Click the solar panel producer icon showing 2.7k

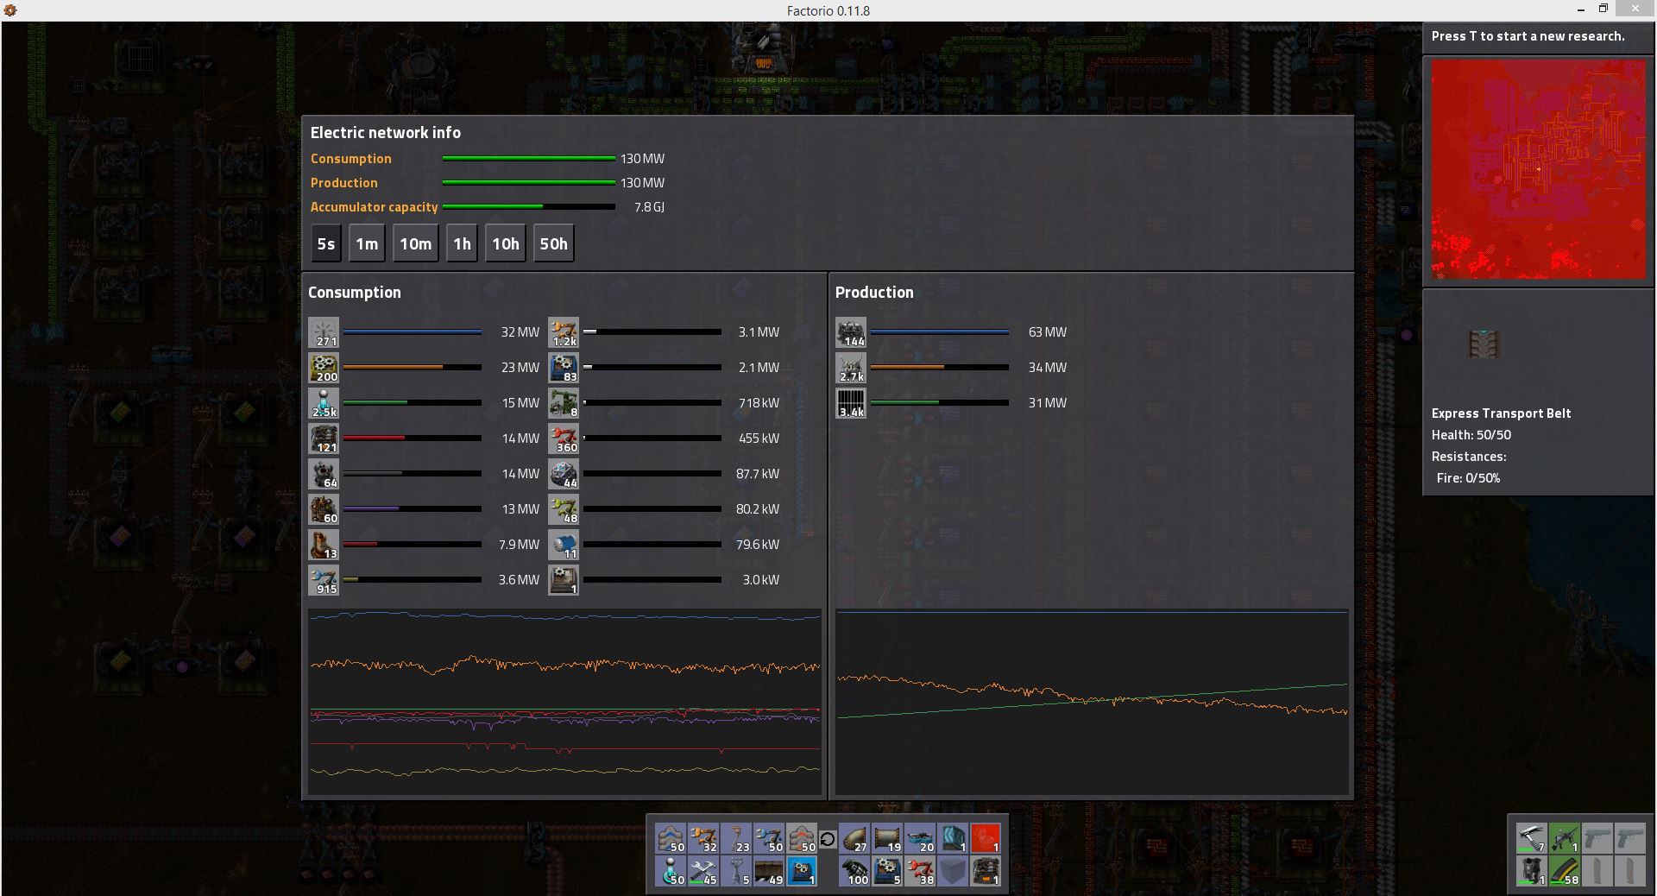pos(851,368)
